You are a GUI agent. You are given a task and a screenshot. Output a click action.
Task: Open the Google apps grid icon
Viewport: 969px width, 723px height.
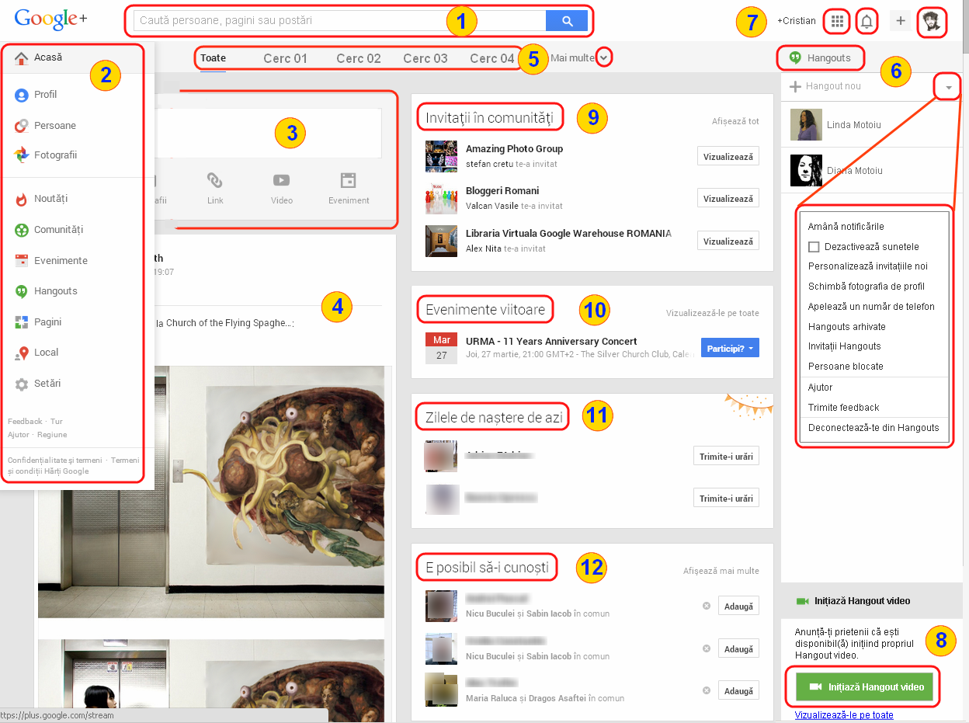pos(837,21)
